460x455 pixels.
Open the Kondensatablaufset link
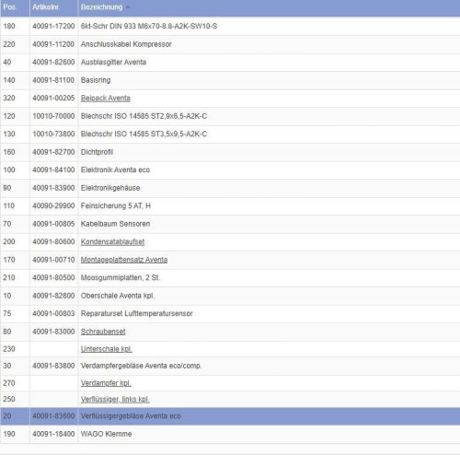pos(112,242)
